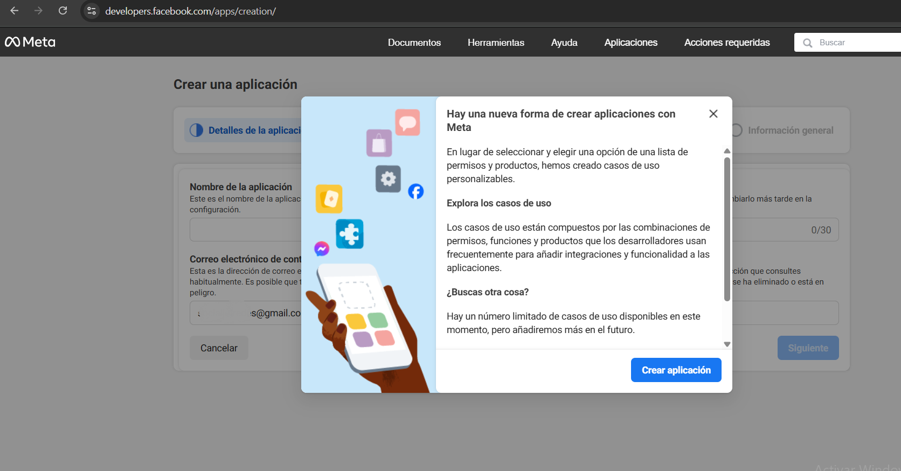Click the Meta logo
Image resolution: width=901 pixels, height=471 pixels.
[30, 42]
